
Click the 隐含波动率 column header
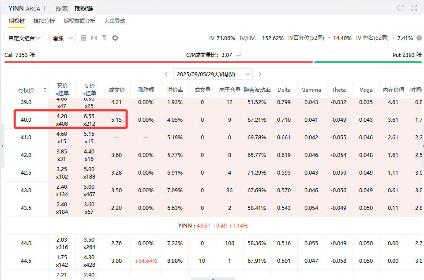(x=257, y=90)
